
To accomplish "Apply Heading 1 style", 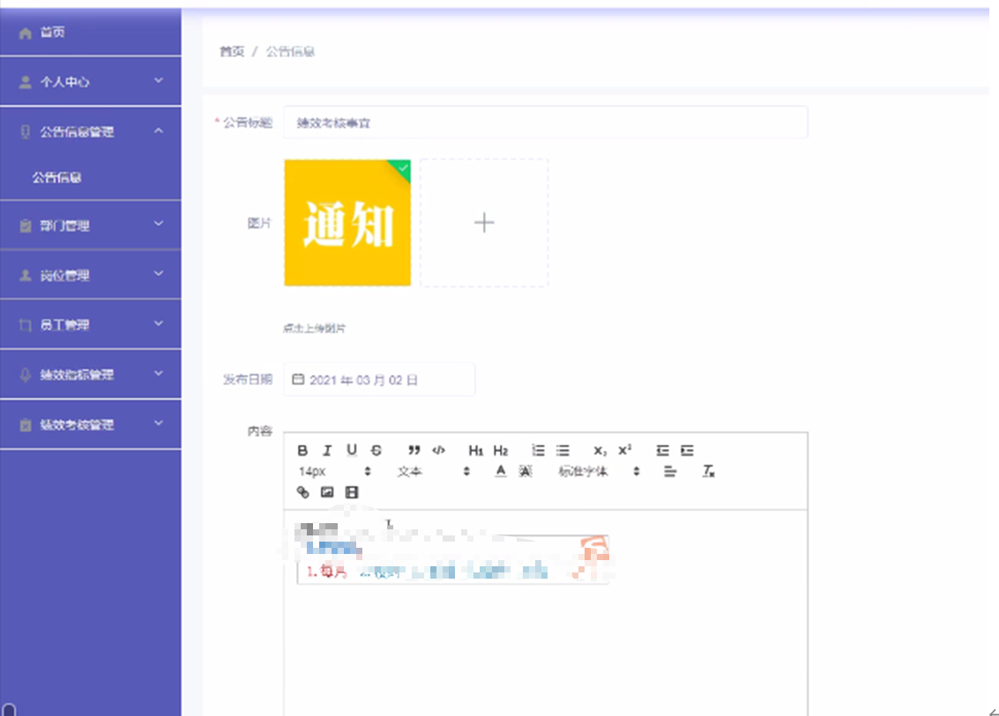I will [x=475, y=450].
